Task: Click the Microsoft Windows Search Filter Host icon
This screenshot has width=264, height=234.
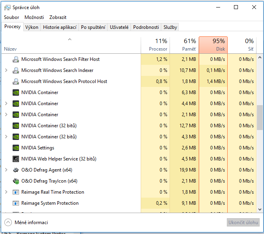Action: coord(16,59)
